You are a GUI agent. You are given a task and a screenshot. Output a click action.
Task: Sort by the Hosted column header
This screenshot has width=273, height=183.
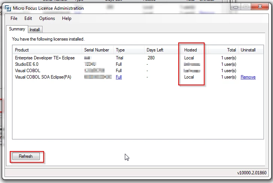click(x=195, y=50)
